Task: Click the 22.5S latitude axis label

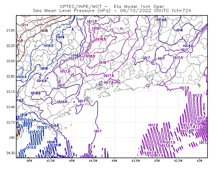Action: pyautogui.click(x=10, y=61)
